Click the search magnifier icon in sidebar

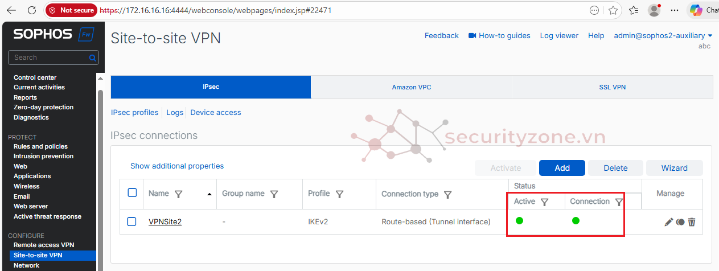92,58
